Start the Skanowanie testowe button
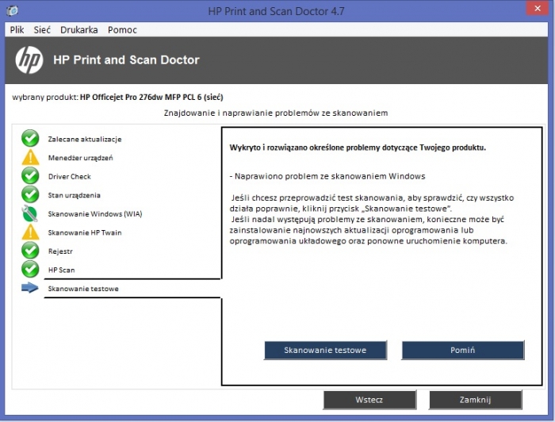This screenshot has height=422, width=555. tap(325, 350)
